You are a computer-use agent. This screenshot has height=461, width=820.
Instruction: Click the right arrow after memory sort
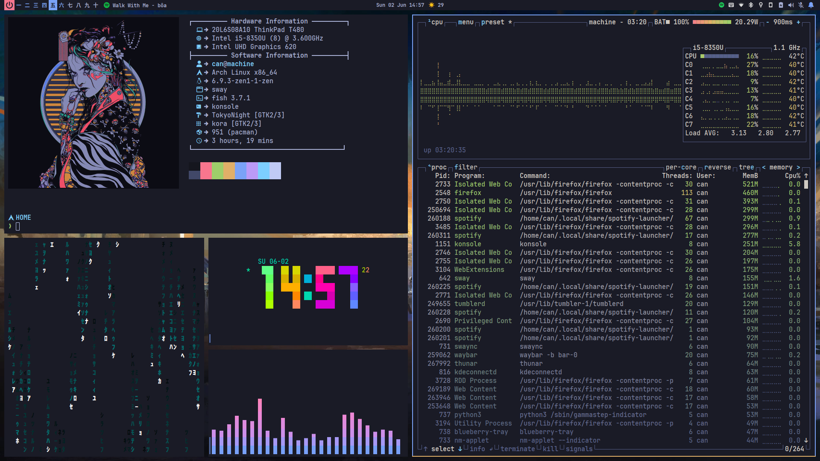pyautogui.click(x=798, y=167)
